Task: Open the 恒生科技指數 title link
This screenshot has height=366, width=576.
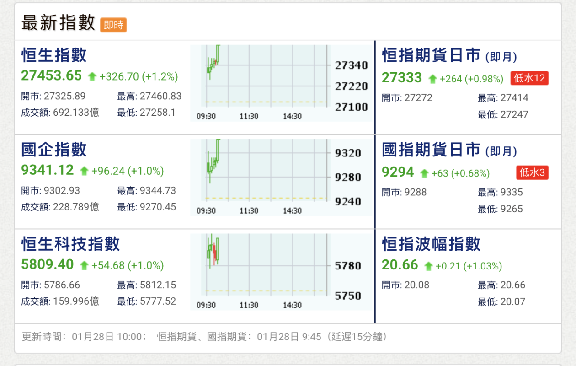Action: click(x=71, y=244)
